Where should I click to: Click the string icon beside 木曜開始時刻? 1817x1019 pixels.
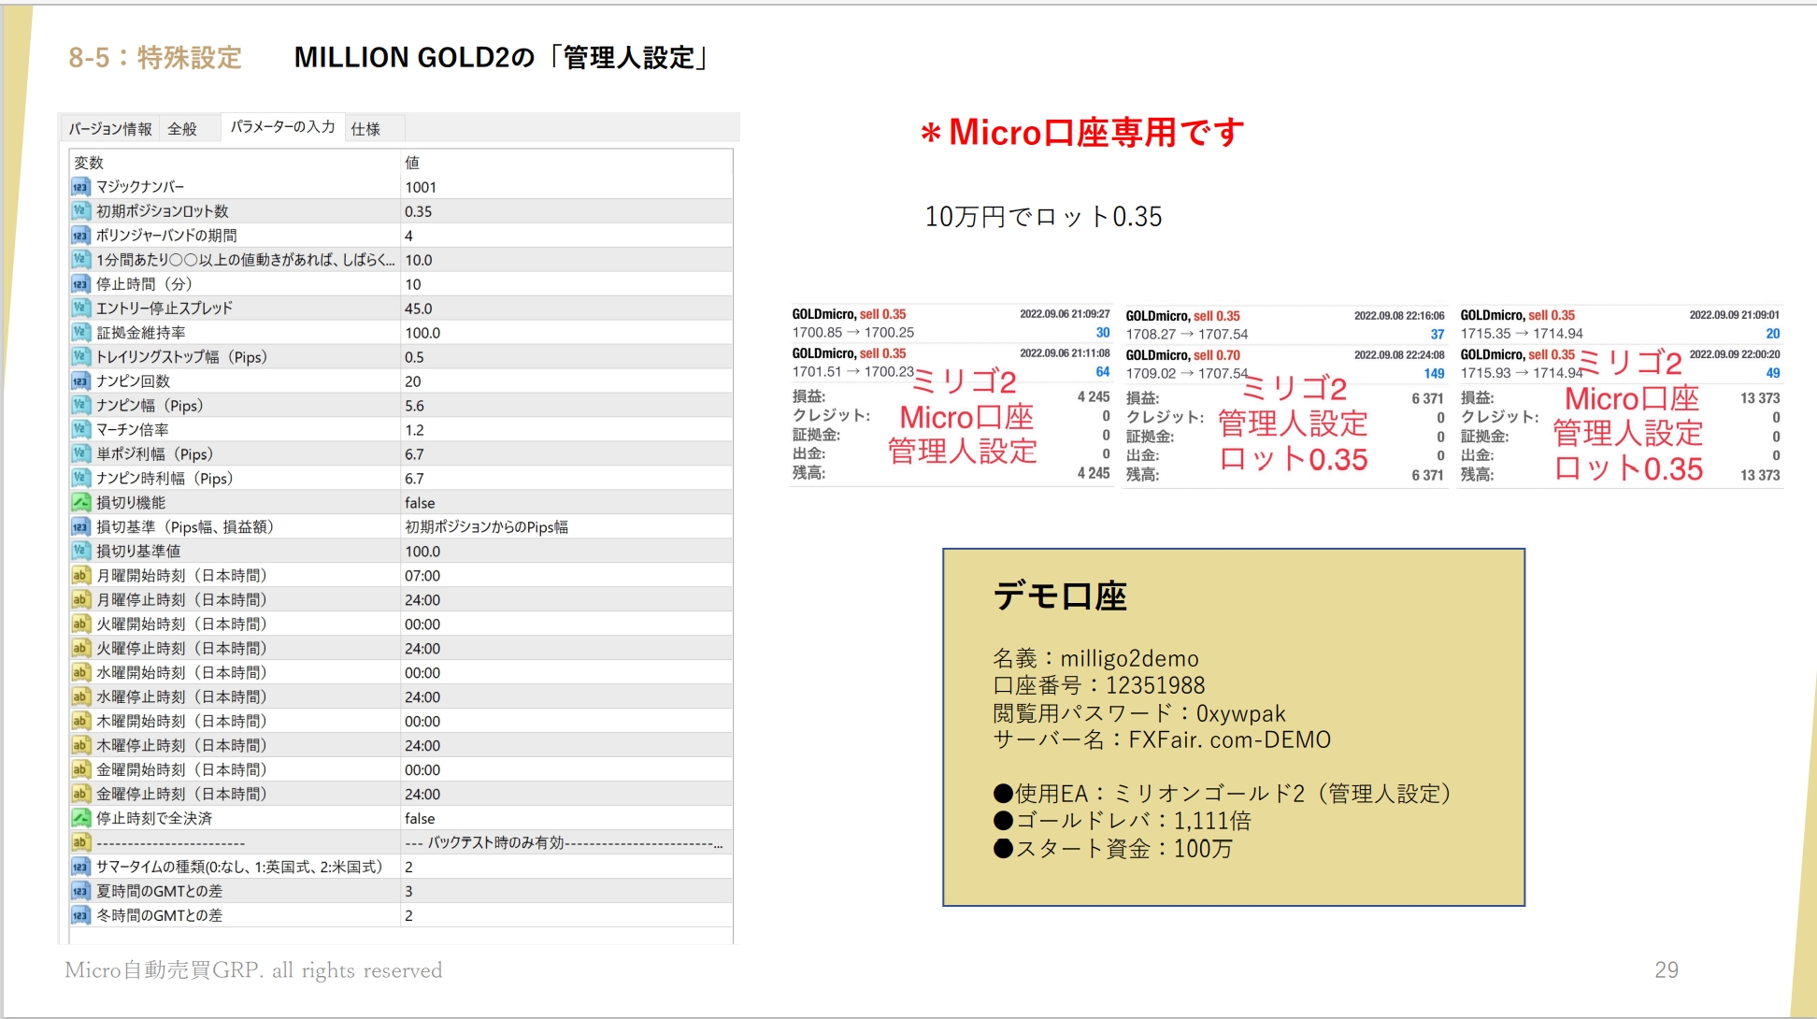pyautogui.click(x=80, y=722)
